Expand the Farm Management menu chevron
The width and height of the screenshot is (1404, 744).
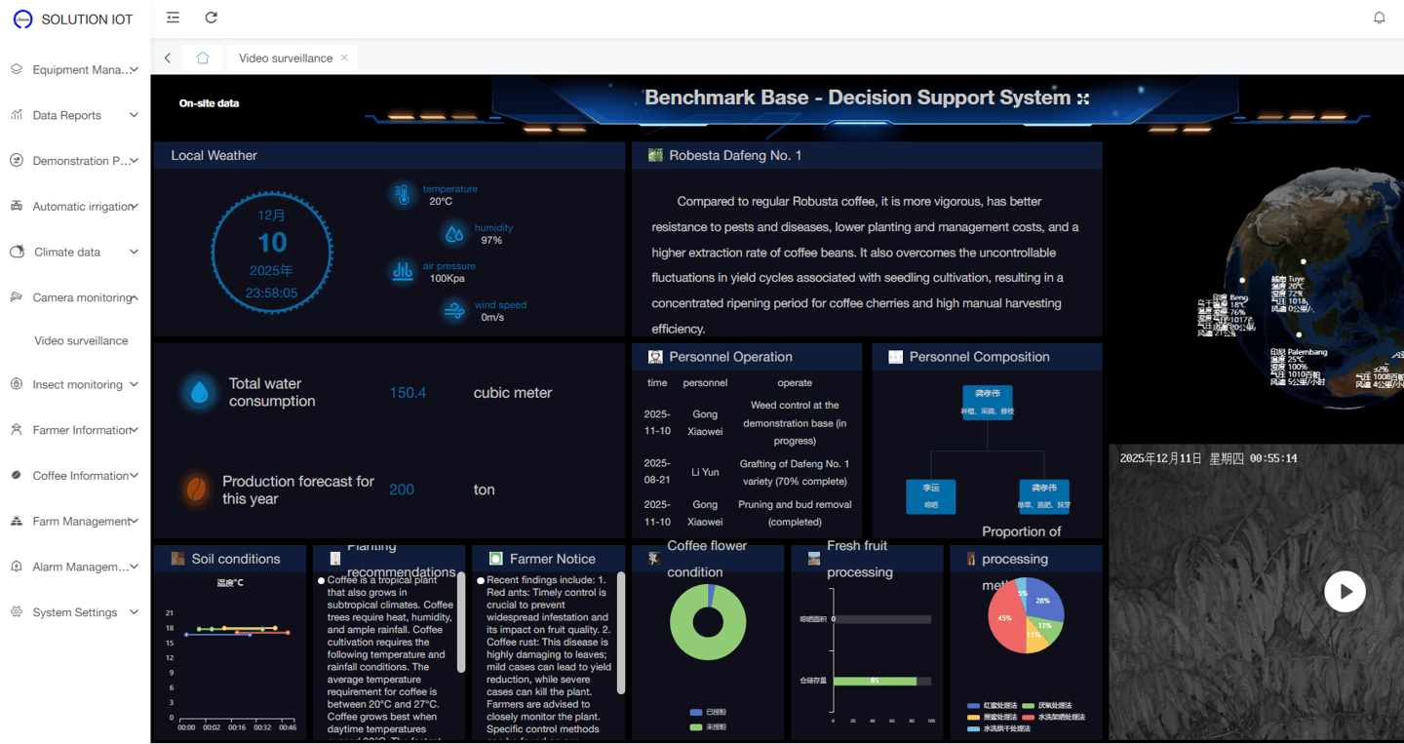tap(134, 521)
